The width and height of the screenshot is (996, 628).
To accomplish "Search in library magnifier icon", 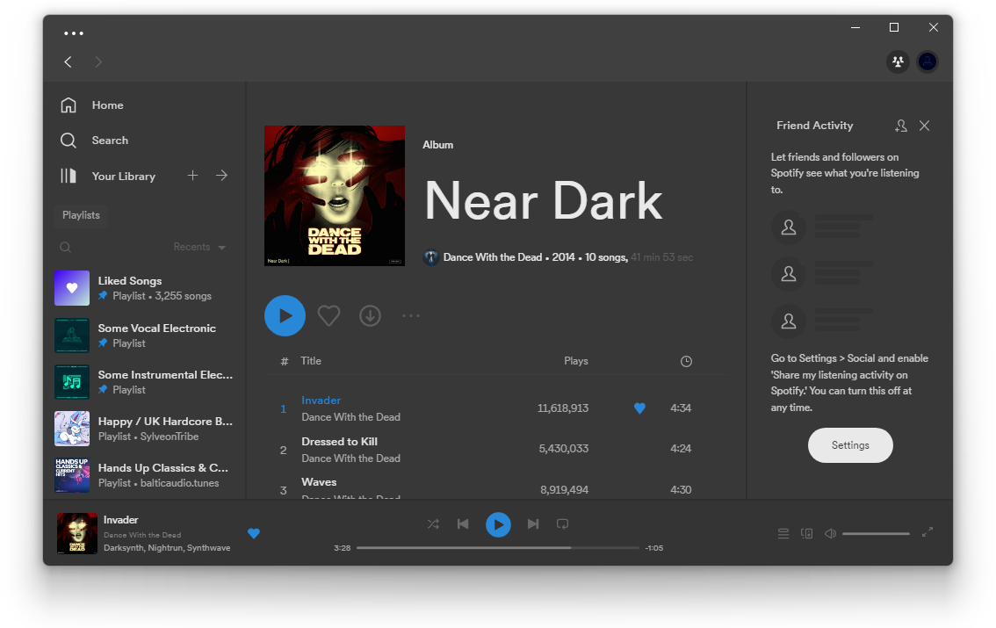I will click(x=65, y=247).
